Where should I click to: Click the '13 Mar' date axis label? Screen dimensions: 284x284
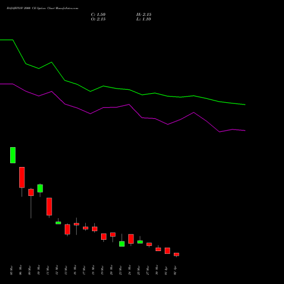click(x=66, y=270)
